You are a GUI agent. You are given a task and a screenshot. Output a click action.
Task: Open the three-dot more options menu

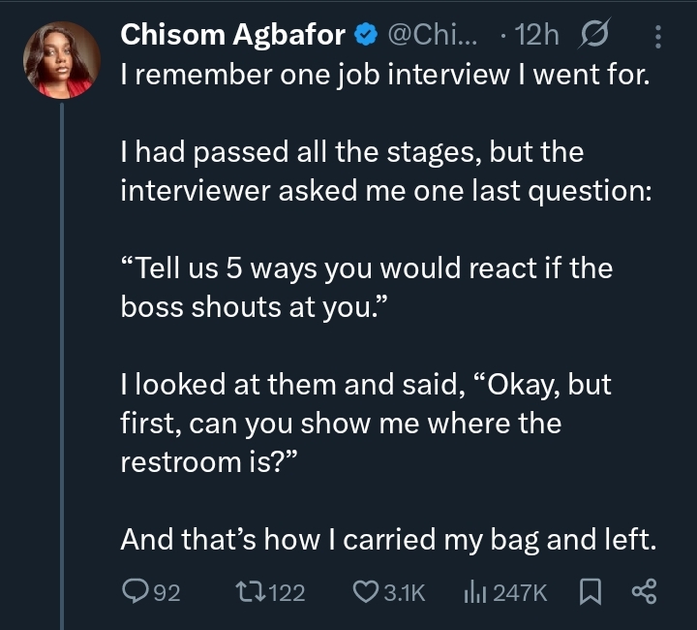coord(660,37)
